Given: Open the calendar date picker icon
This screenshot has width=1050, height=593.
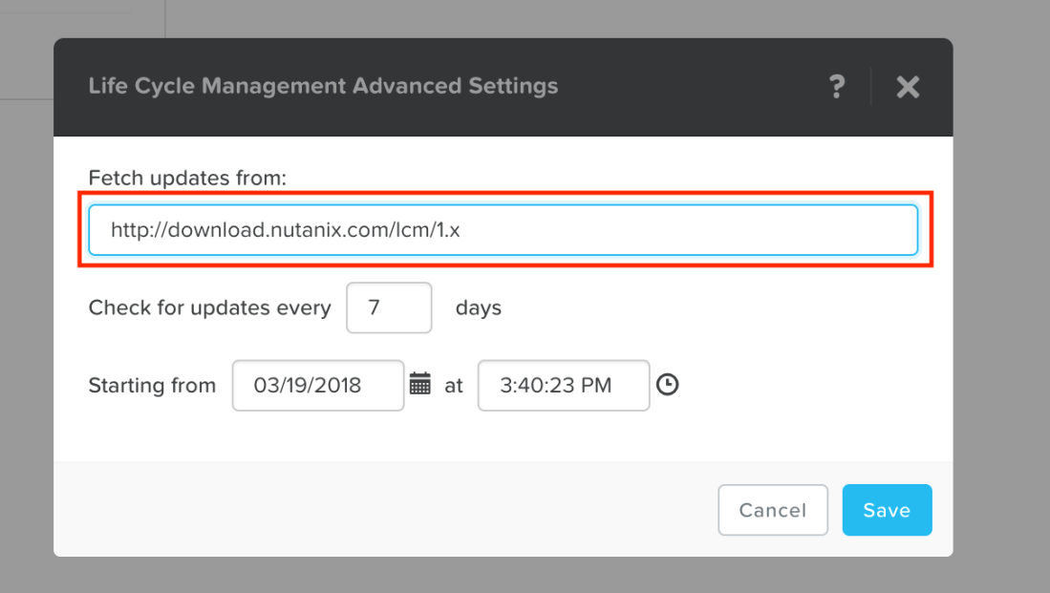Looking at the screenshot, I should 420,385.
